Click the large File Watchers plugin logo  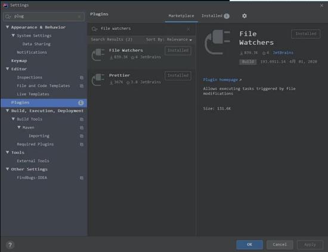click(x=218, y=42)
